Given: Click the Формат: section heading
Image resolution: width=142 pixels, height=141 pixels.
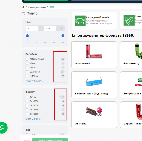Looking at the screenshot, I should (30, 92).
